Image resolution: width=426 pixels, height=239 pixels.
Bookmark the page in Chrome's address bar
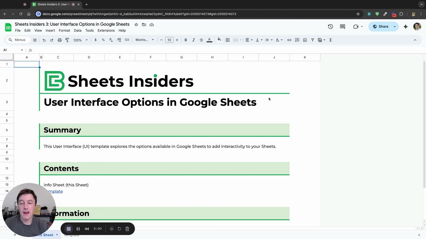tap(358, 14)
